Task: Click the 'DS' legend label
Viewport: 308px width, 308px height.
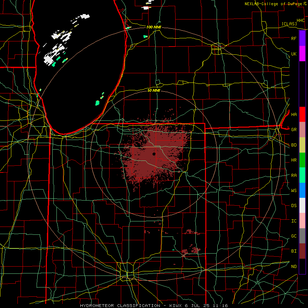Action: (x=294, y=206)
